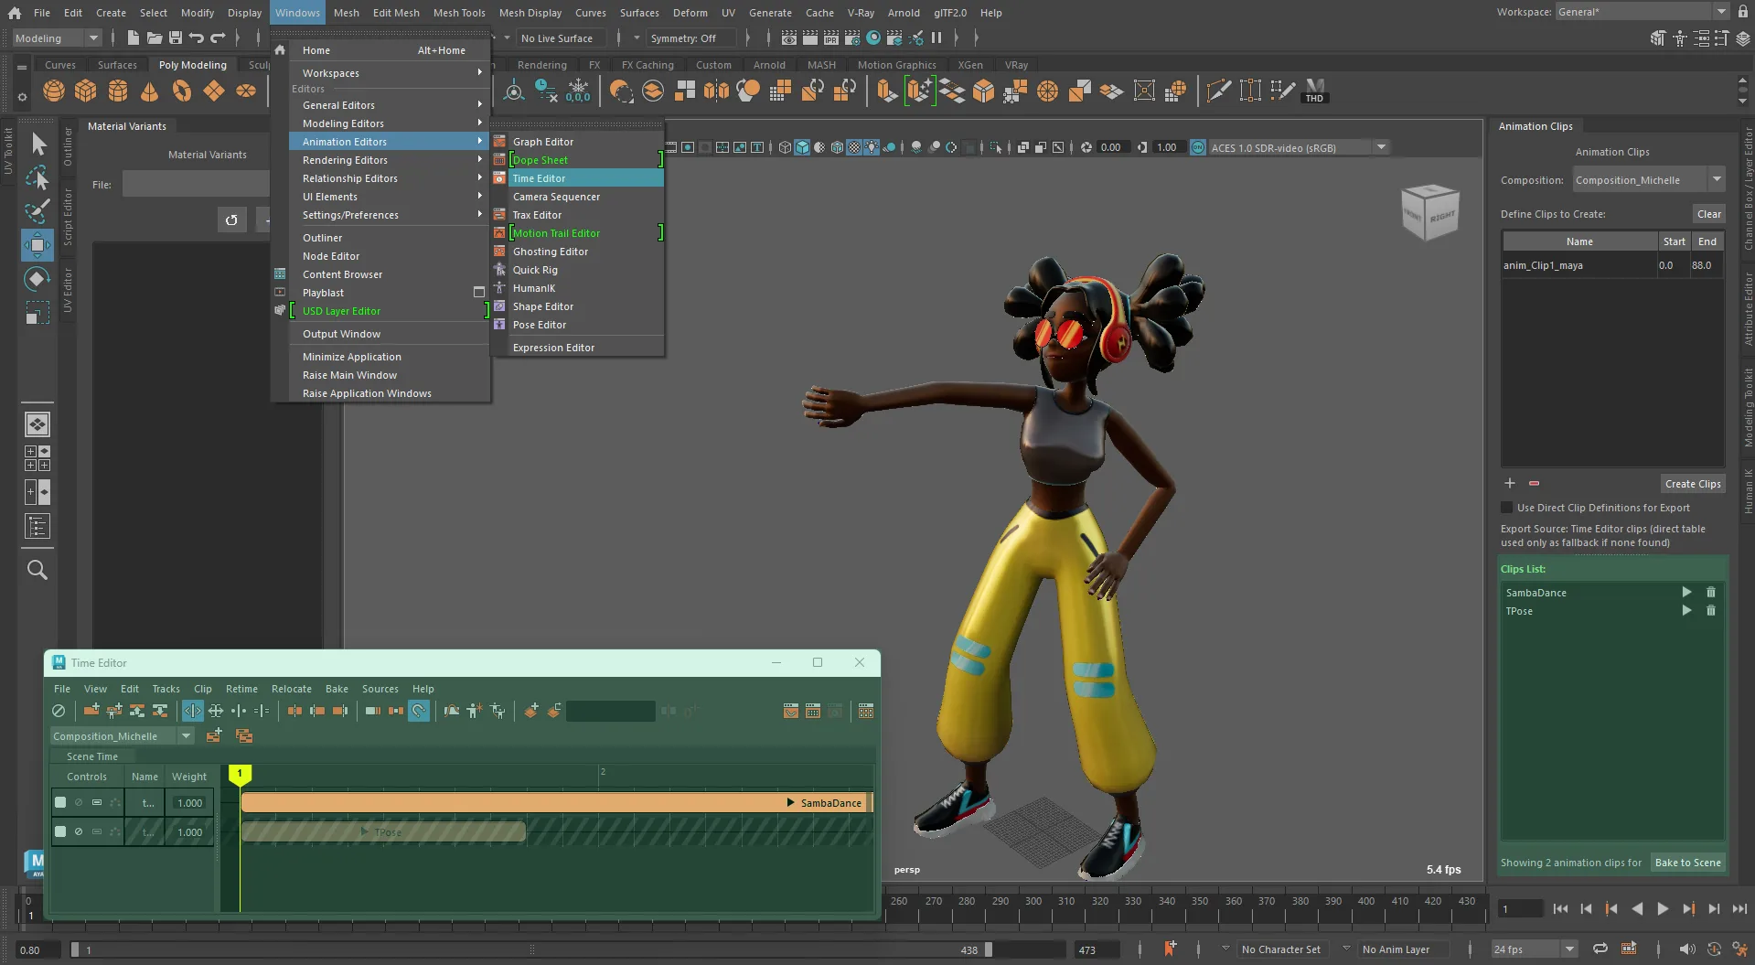
Task: Click the yellow current-time marker in Time Editor
Action: (x=240, y=774)
